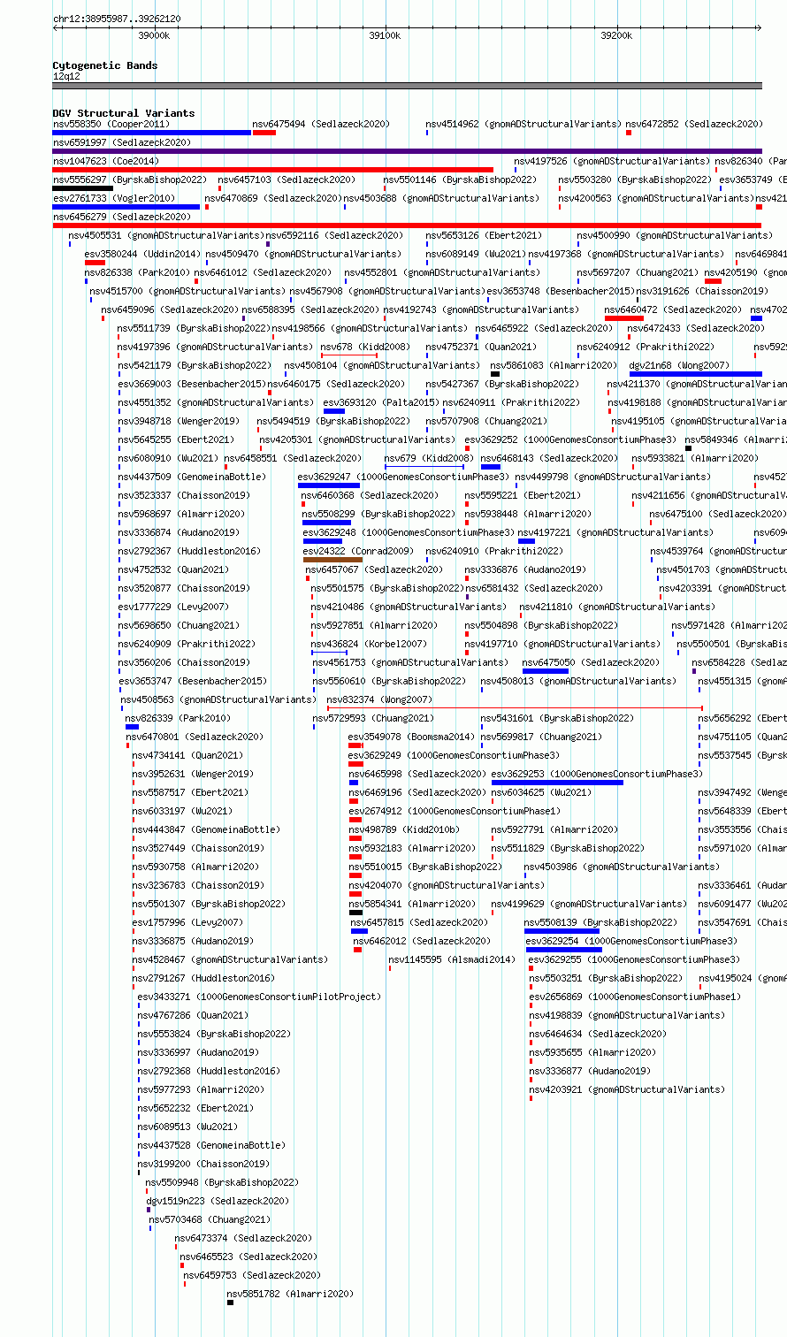
Task: Click the nsv6456279 (Sedlazeck2020) label
Action: point(121,218)
